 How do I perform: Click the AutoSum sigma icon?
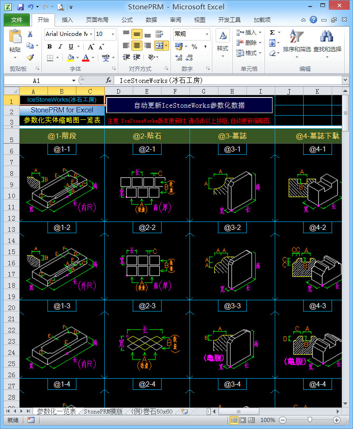point(272,33)
